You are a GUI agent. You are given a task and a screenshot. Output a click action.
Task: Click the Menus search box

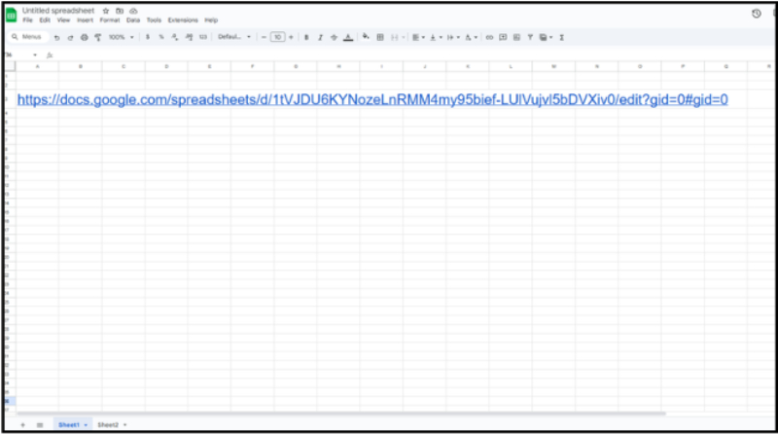coord(28,37)
